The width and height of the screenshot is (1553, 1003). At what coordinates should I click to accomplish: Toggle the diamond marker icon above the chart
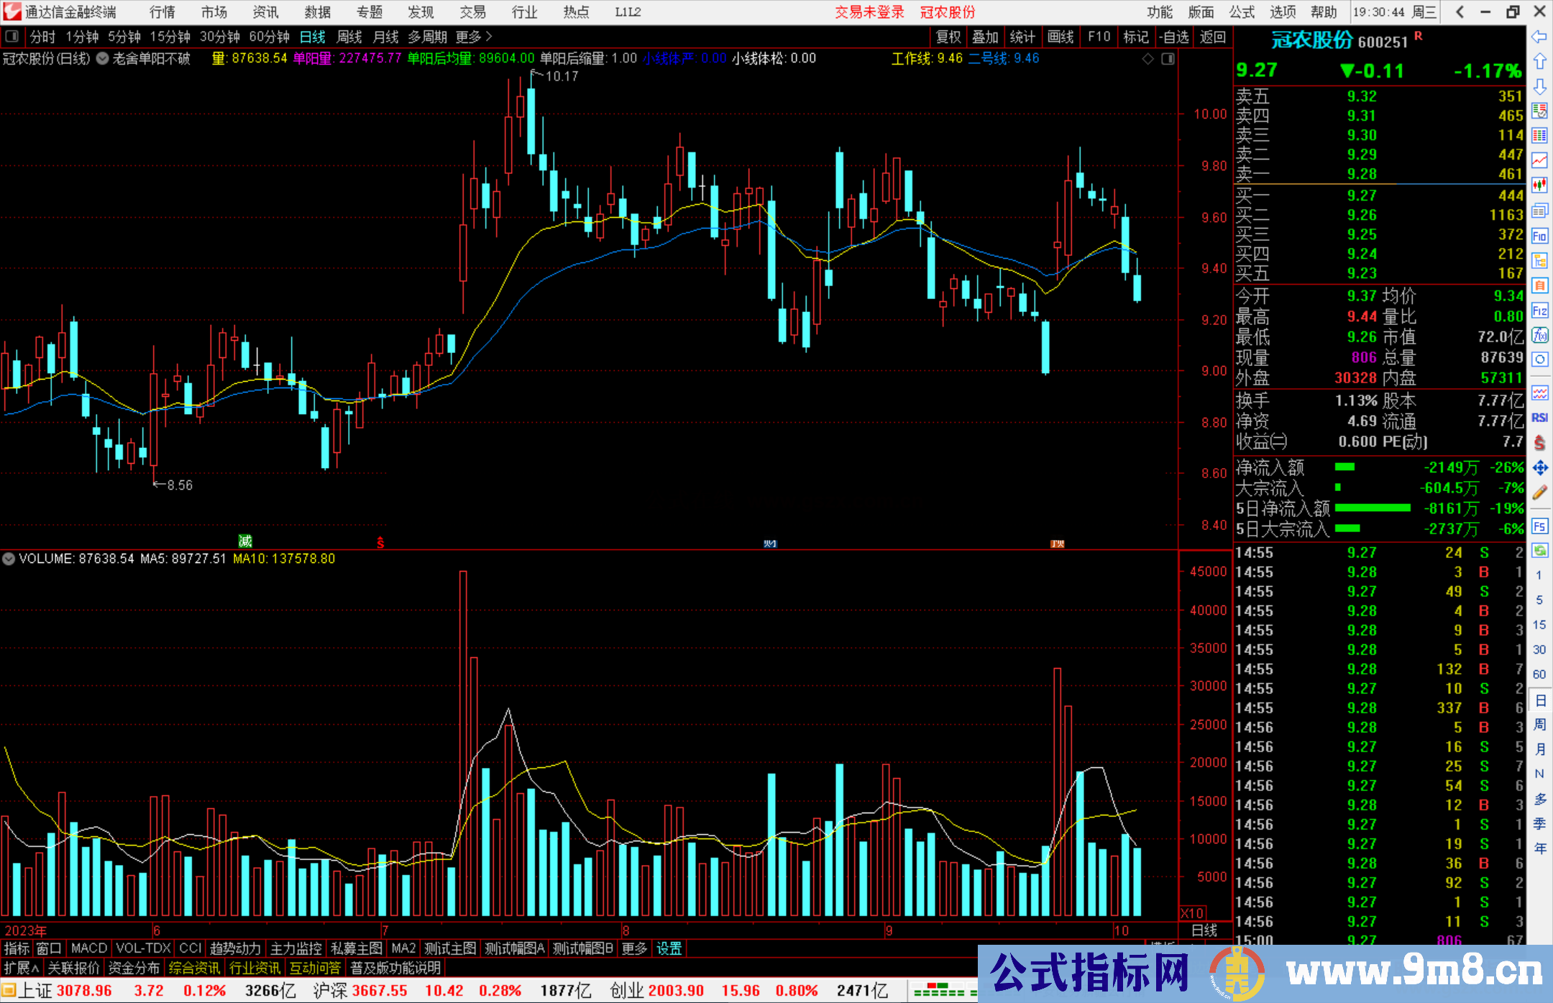tap(1148, 59)
